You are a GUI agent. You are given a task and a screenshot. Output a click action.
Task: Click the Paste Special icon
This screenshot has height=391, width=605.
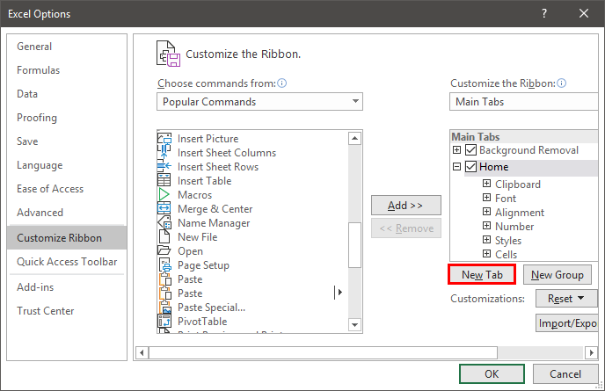[x=164, y=308]
